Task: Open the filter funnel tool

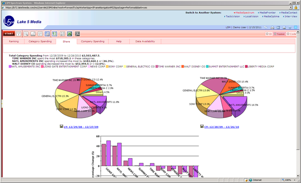Action: coord(19,34)
